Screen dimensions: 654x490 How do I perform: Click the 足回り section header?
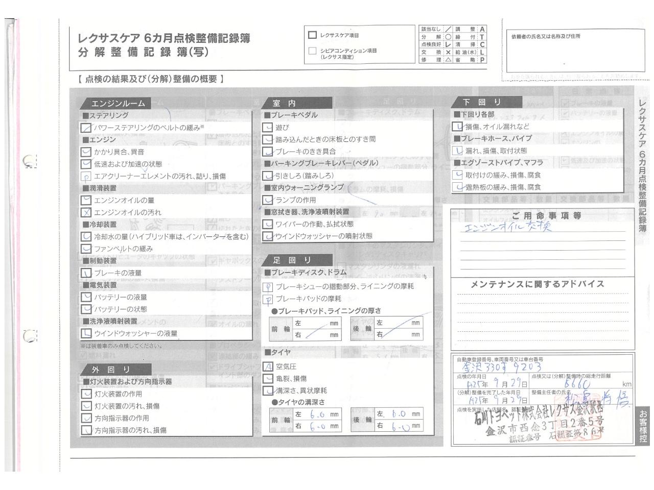click(296, 260)
